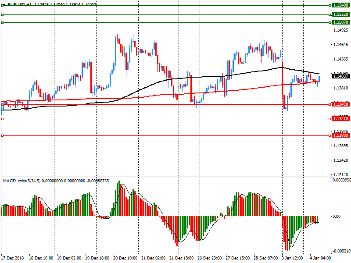
Task: Click the 1.14925 value on price axis
Action: coord(341,30)
